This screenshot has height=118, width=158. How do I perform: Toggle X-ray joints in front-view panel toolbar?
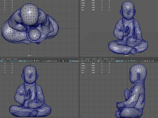tap(52, 61)
